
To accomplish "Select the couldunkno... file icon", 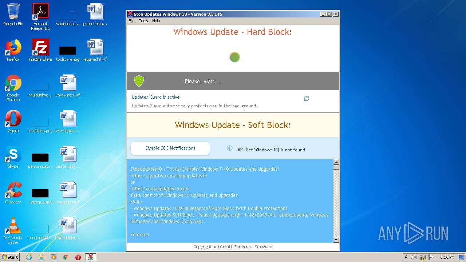I will [x=40, y=88].
